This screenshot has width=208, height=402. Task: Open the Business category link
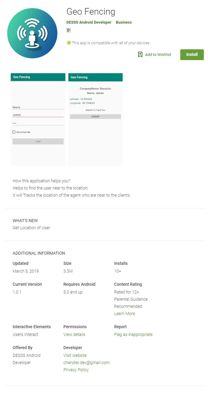(124, 22)
